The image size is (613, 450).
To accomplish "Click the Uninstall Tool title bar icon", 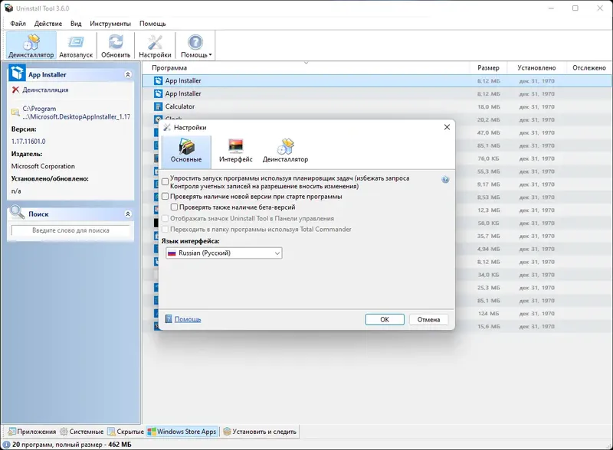I will 8,8.
